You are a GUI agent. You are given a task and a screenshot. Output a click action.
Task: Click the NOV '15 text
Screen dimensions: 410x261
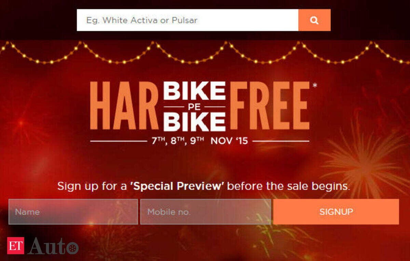point(229,141)
